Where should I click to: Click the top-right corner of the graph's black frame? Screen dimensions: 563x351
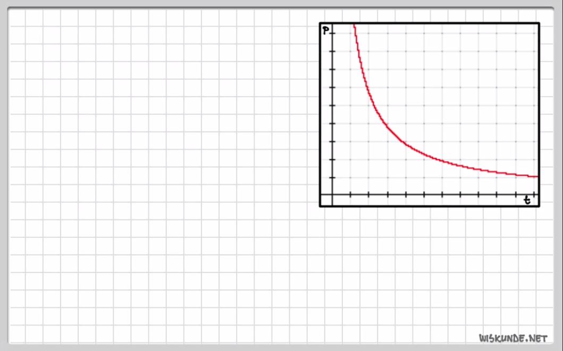tap(539, 23)
